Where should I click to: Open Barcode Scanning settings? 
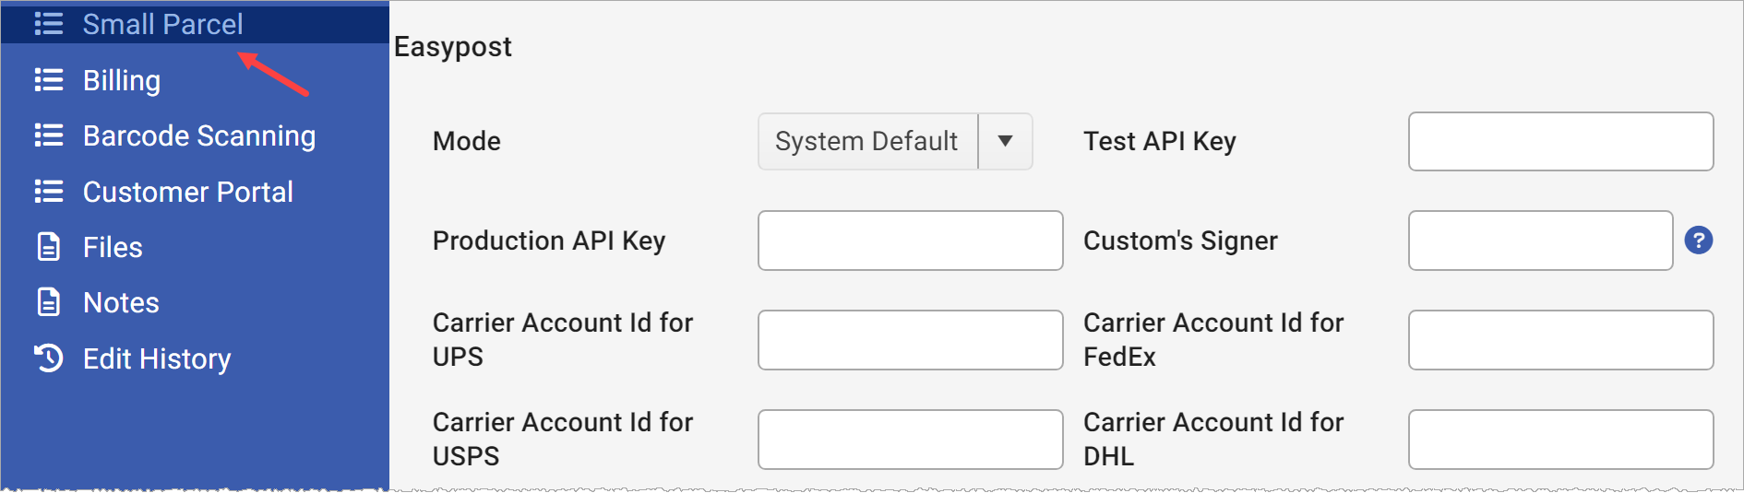click(x=199, y=135)
